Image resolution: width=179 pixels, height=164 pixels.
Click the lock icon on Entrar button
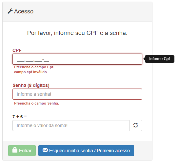15,150
